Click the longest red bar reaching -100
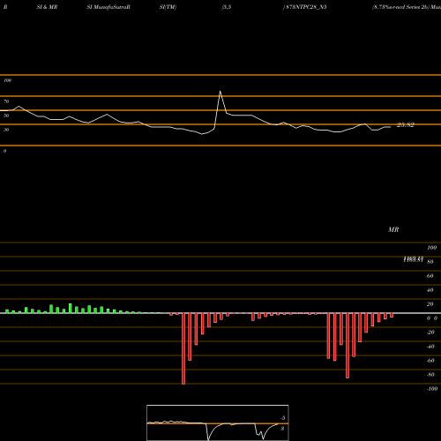This screenshot has width=441, height=441. pyautogui.click(x=183, y=348)
